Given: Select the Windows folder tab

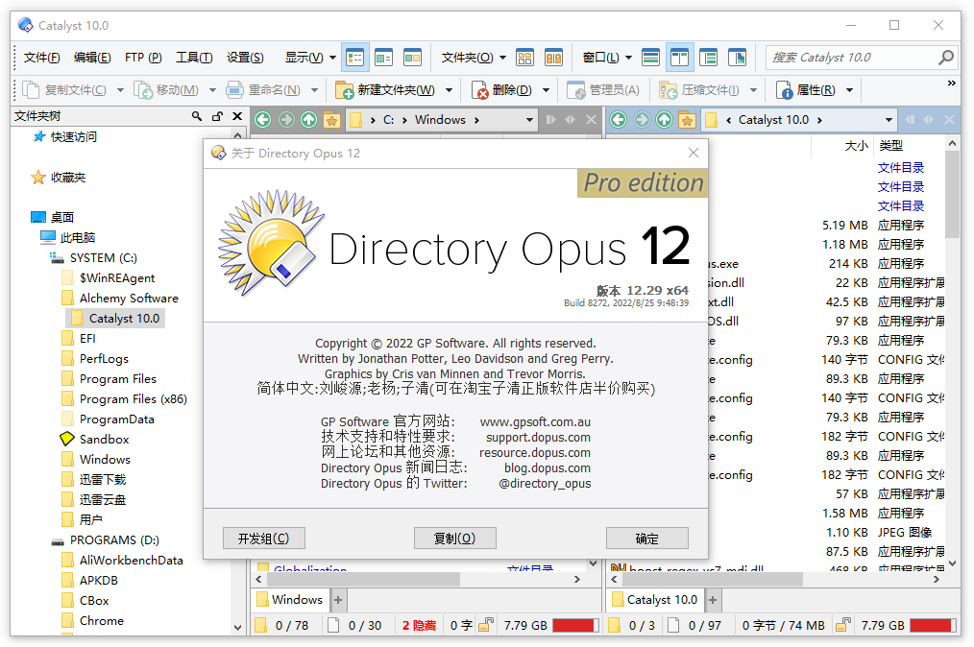Looking at the screenshot, I should [x=290, y=600].
